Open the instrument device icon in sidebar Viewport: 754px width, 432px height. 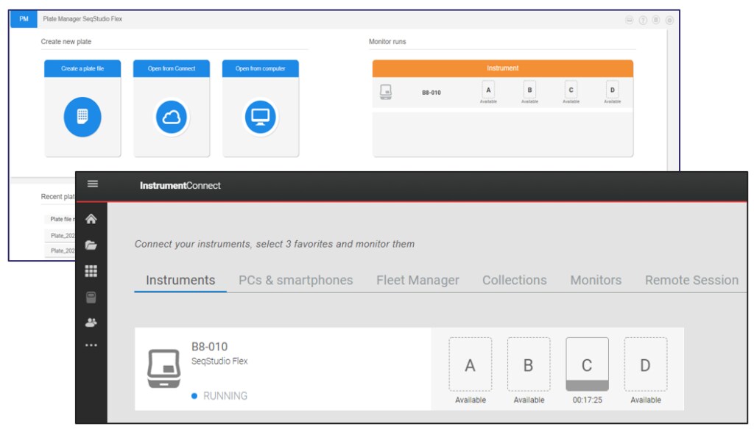click(91, 298)
